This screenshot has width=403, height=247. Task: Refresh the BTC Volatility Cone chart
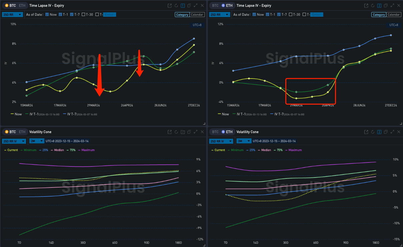click(x=176, y=132)
